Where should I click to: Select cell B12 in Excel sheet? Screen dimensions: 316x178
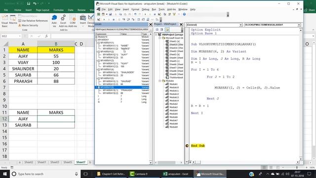[x=56, y=119]
